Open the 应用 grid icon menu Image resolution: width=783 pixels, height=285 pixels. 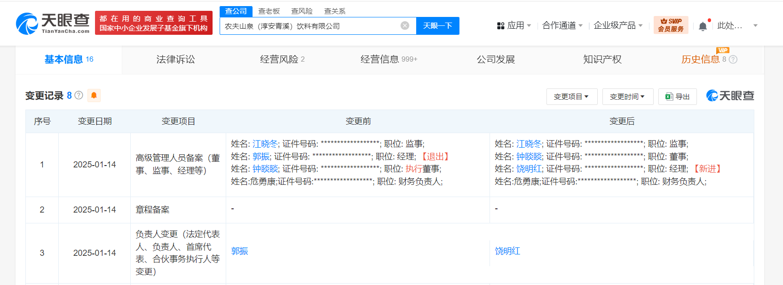(x=500, y=26)
